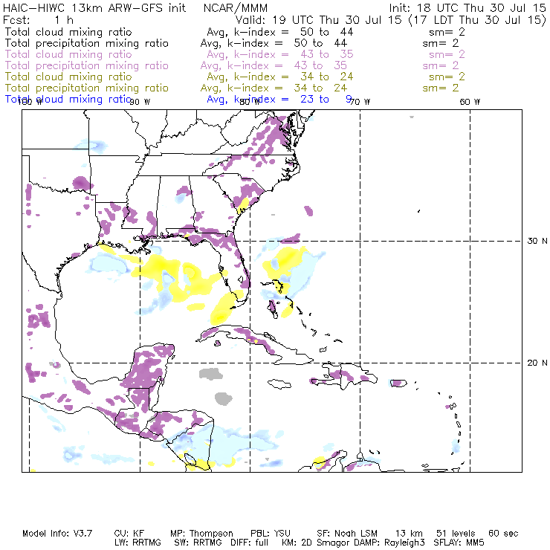
Task: Select the purple 'Total cloud mixing ratio' legend label
Action: pos(68,54)
